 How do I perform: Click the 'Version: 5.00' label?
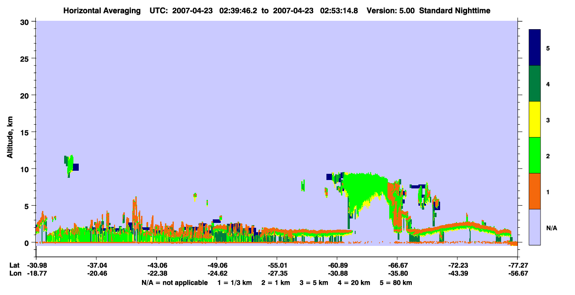point(391,10)
